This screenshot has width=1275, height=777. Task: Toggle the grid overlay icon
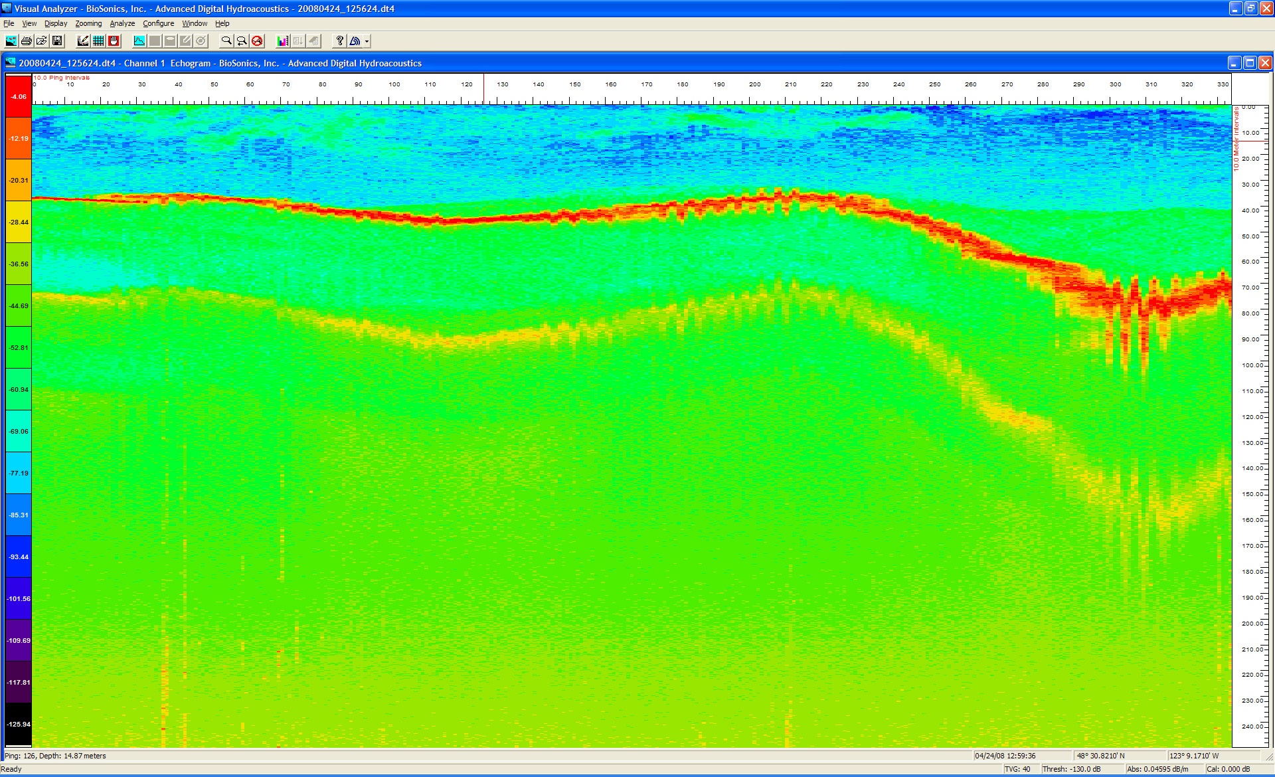[x=98, y=41]
